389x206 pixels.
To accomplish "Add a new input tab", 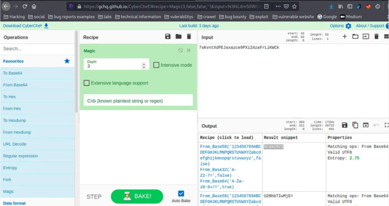I will coord(345,37).
